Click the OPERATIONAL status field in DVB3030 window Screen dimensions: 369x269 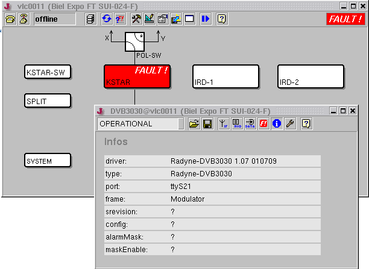click(x=140, y=124)
